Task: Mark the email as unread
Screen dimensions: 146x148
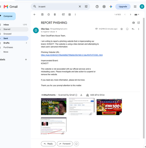Action: coord(63,15)
